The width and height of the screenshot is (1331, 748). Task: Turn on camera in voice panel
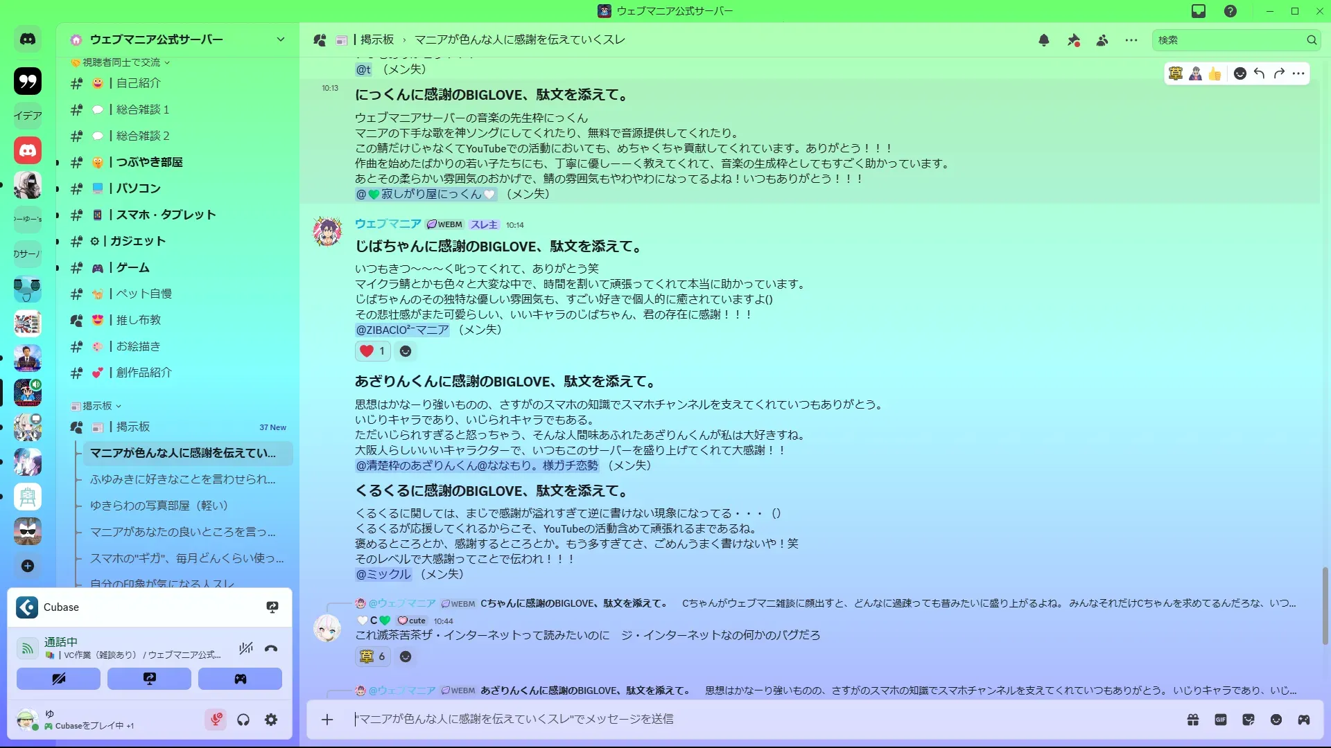tap(58, 679)
